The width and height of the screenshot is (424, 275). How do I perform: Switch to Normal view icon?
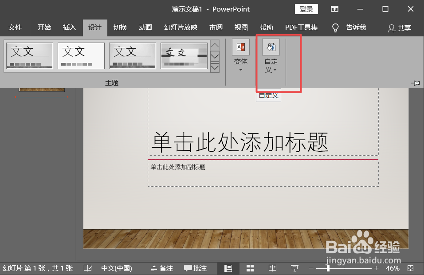point(228,268)
